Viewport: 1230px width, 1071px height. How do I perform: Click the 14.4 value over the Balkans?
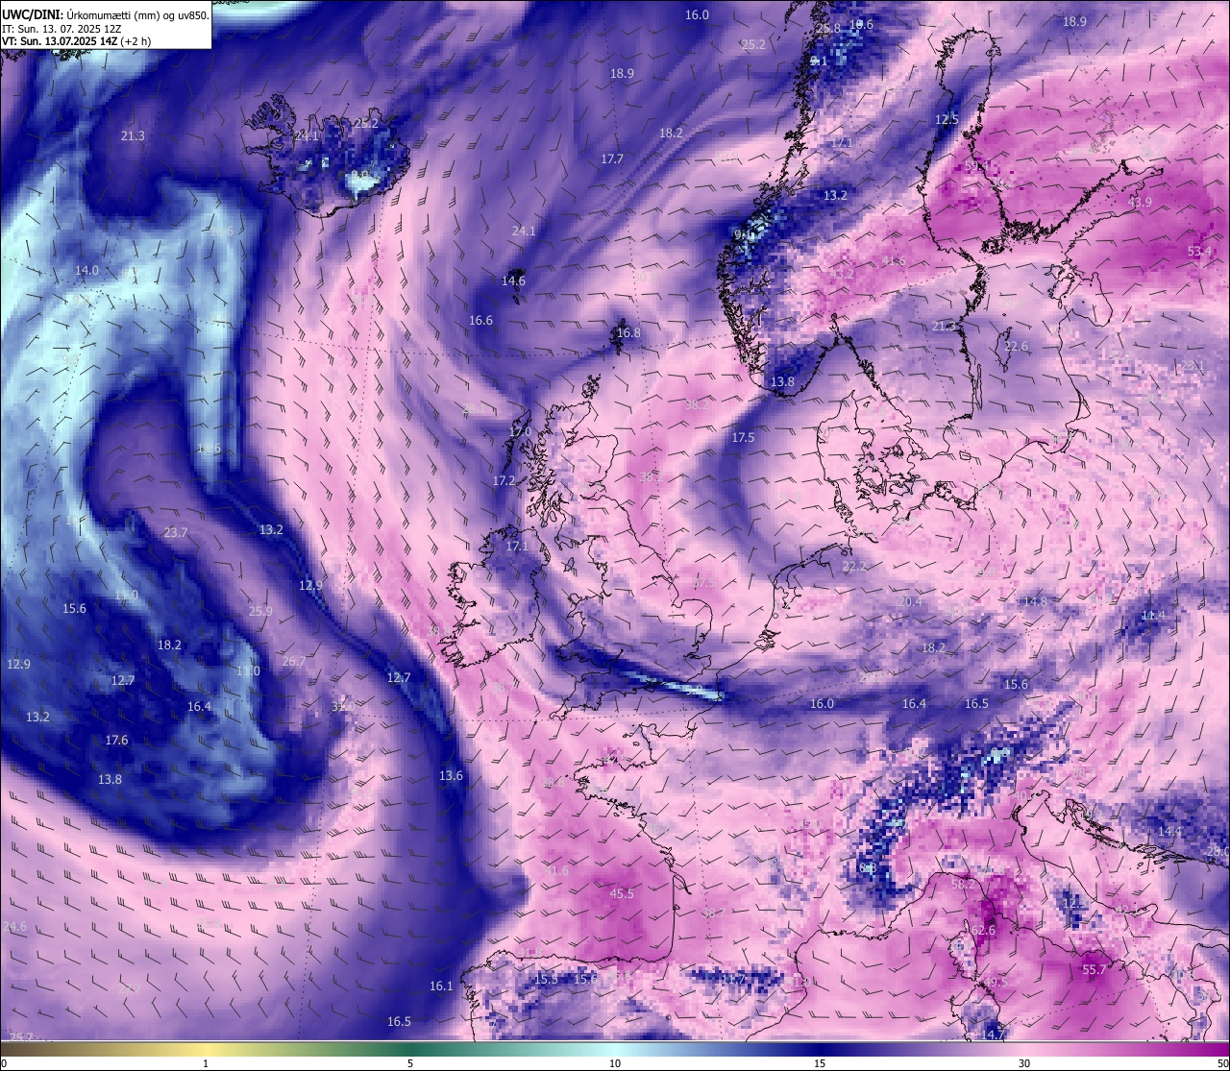tap(1169, 831)
